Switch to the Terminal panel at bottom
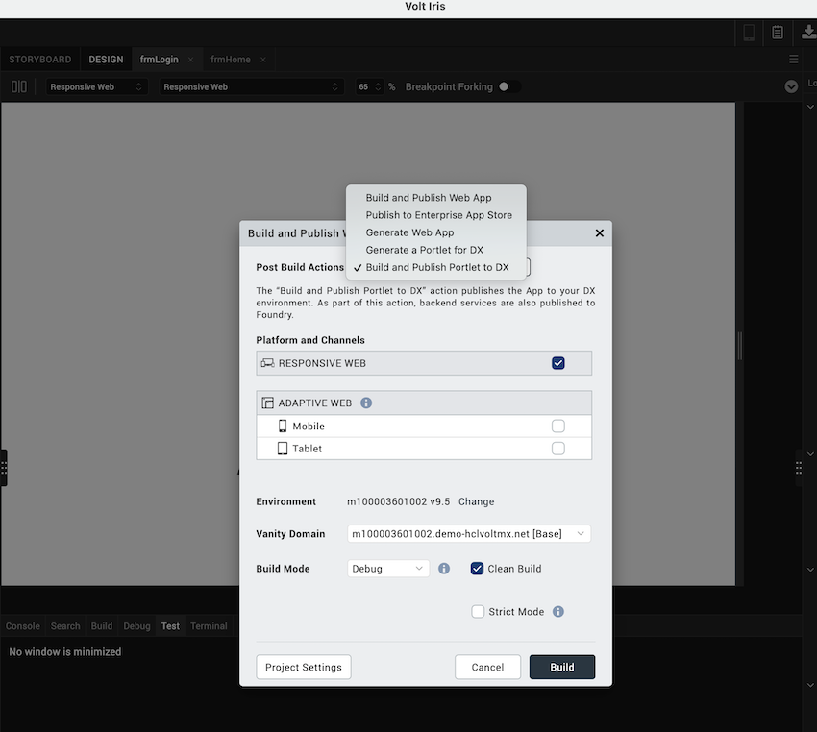Viewport: 817px width, 732px height. coord(209,625)
